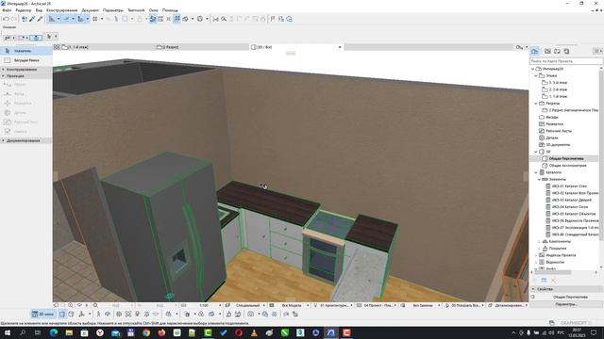Open the Окно menu
Image resolution: width=604 pixels, height=339 pixels.
[x=153, y=10]
